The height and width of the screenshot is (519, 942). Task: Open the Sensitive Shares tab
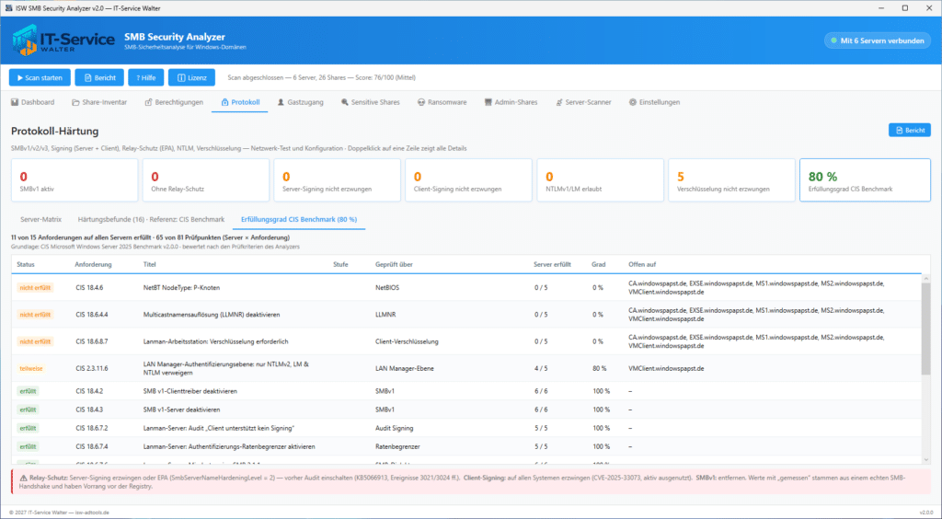coord(371,102)
